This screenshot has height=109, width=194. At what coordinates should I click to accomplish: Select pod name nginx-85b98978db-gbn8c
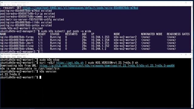[17, 40]
